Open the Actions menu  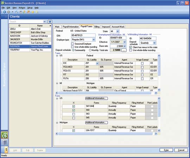(22, 8)
